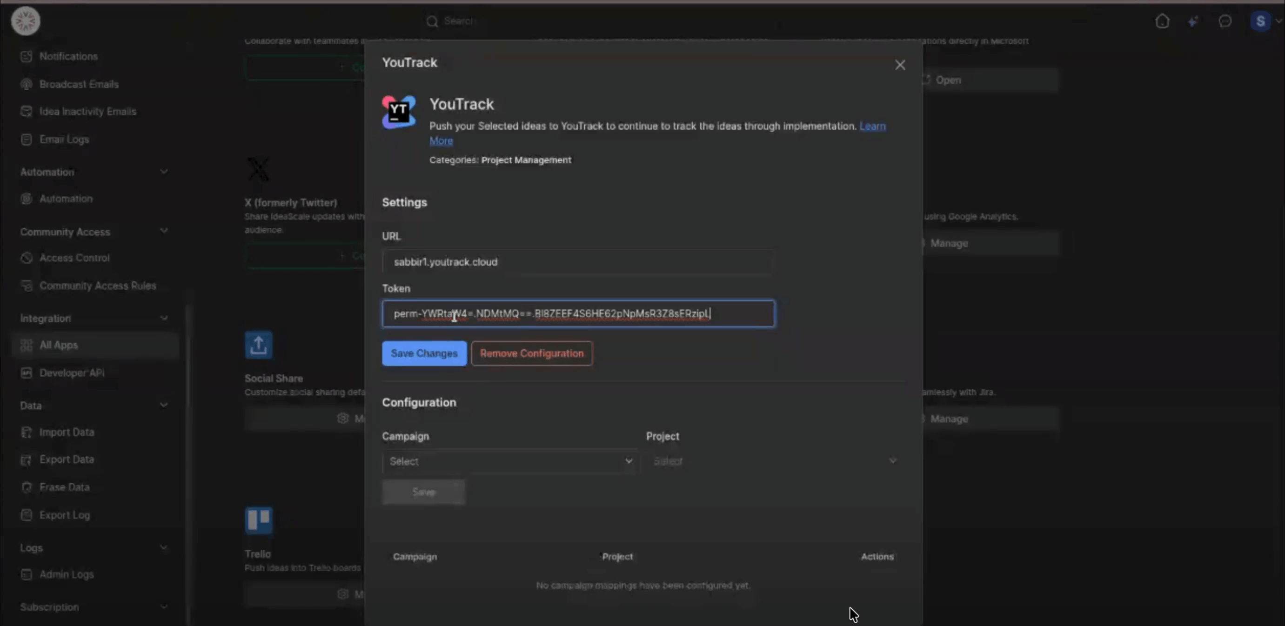Screen dimensions: 1285x626
Task: Click the Remove Configuration button
Action: point(532,353)
